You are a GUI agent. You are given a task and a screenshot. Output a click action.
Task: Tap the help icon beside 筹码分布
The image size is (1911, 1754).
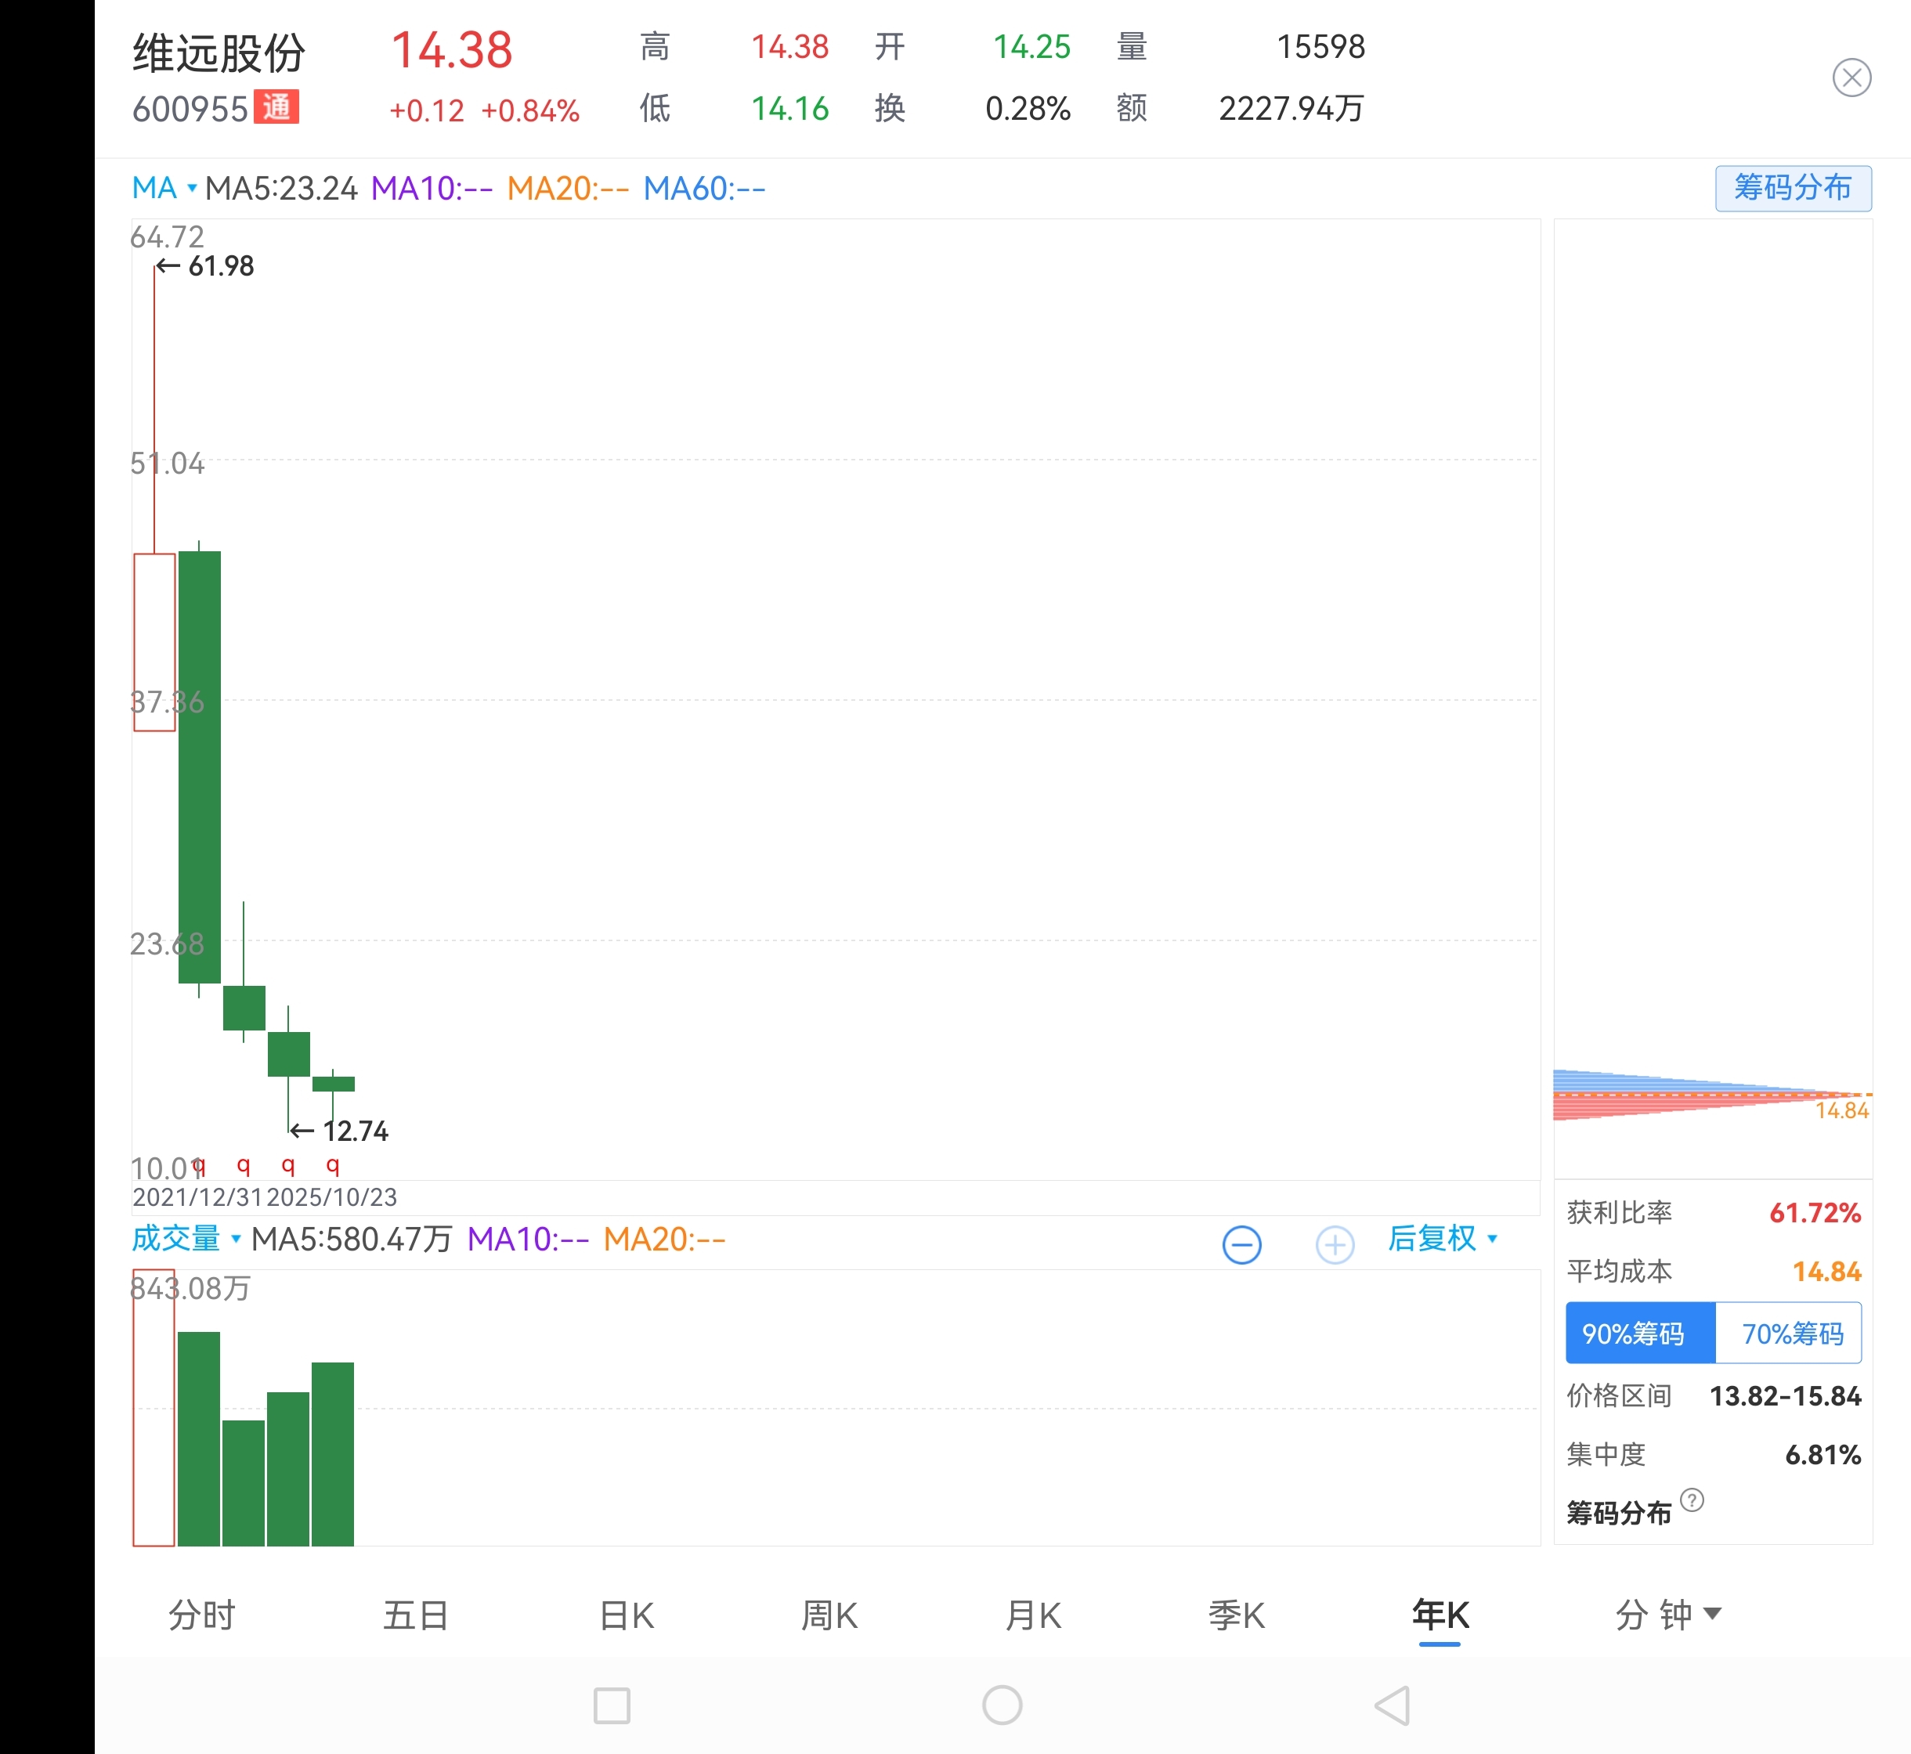(x=1692, y=1500)
